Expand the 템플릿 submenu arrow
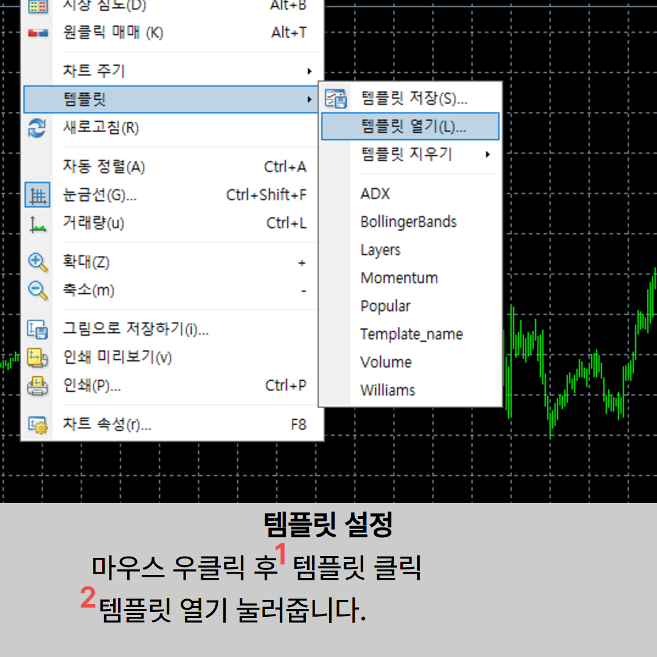This screenshot has height=657, width=657. [x=309, y=99]
